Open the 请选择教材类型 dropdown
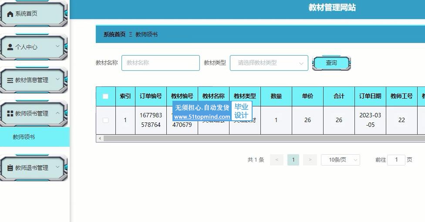The height and width of the screenshot is (222, 425). pos(269,63)
